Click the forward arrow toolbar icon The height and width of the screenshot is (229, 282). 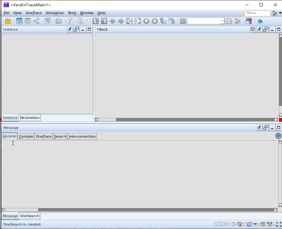tap(121, 21)
